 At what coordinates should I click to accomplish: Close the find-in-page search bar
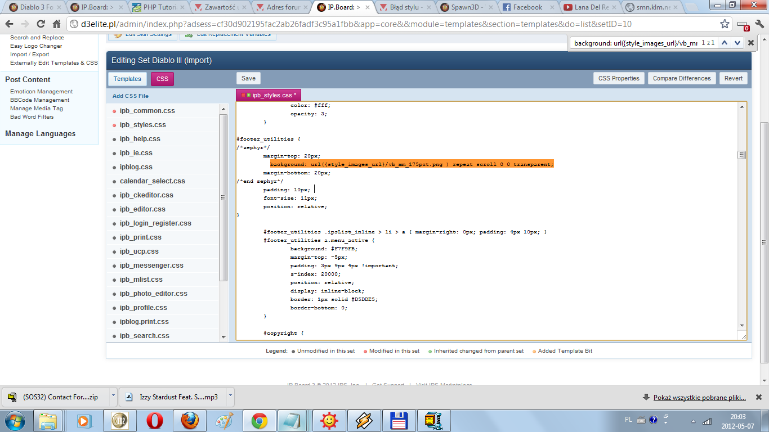(750, 43)
